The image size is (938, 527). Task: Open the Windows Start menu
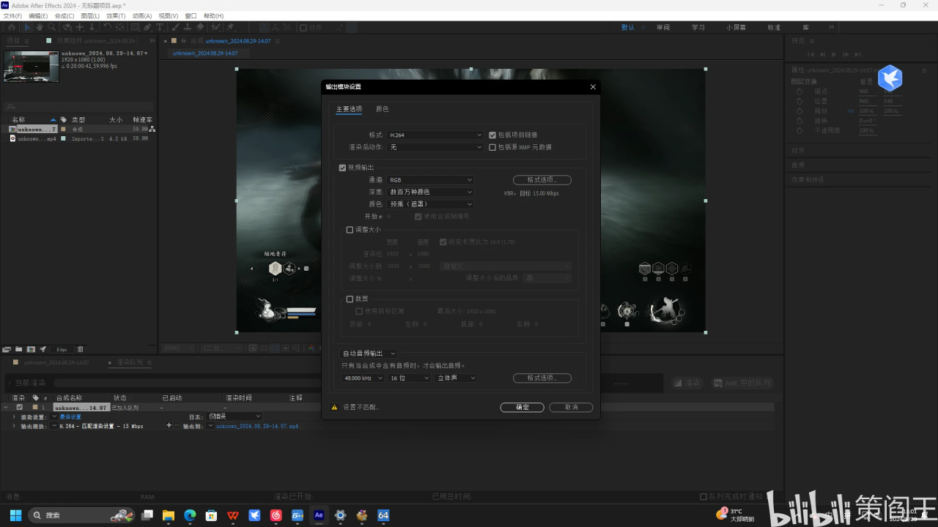coord(15,515)
